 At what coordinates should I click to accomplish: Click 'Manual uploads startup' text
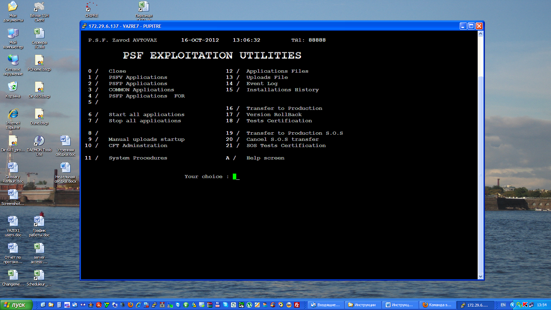[146, 139]
